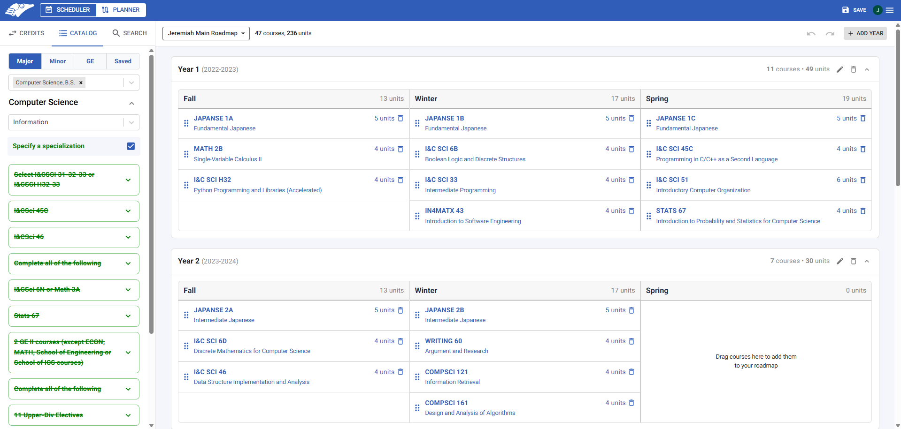Screen dimensions: 901x429
Task: Remove the Computer Science, B.S. filter chip
Action: click(81, 82)
